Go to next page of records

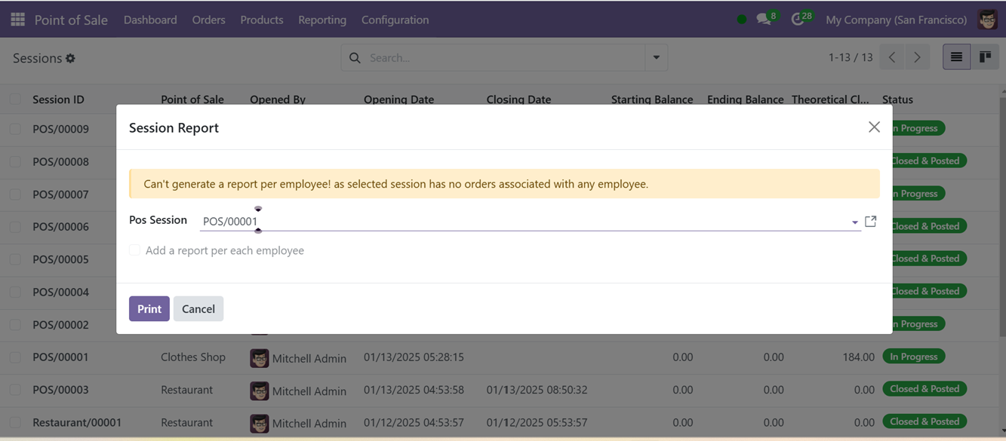point(917,57)
